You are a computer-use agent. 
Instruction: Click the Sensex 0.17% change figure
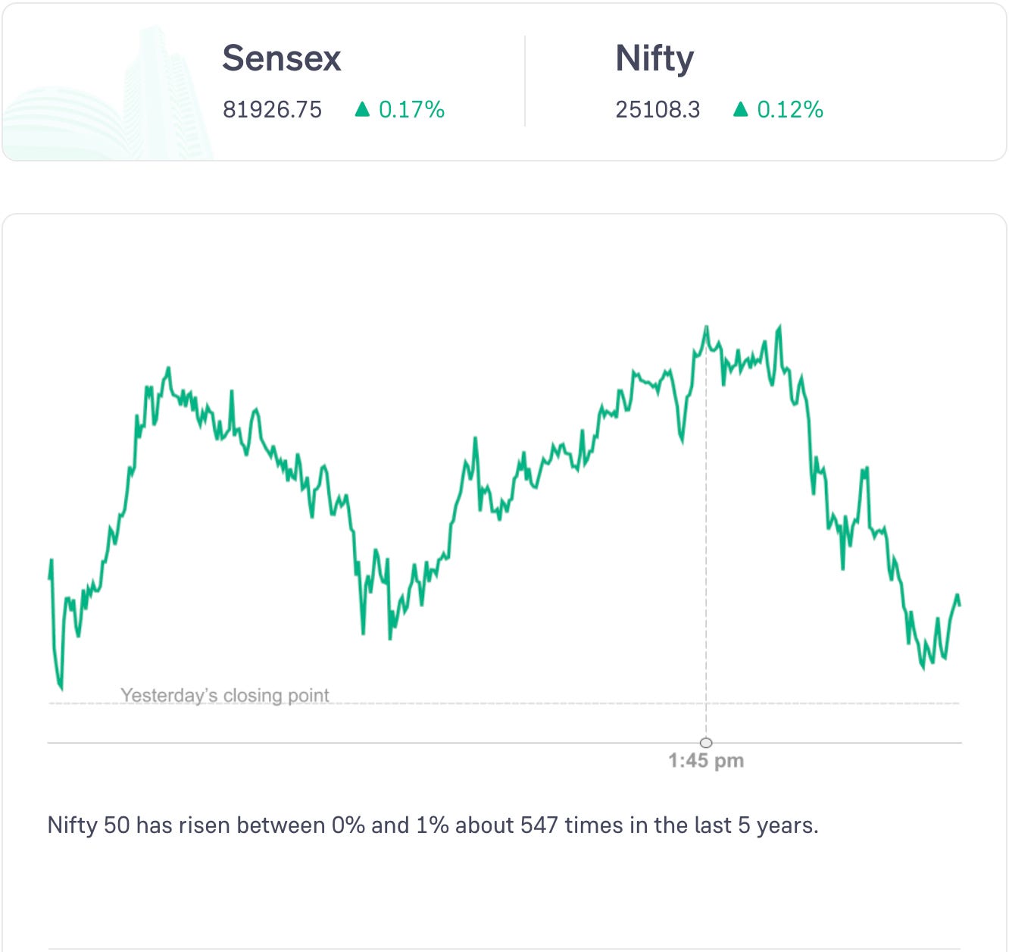(411, 110)
